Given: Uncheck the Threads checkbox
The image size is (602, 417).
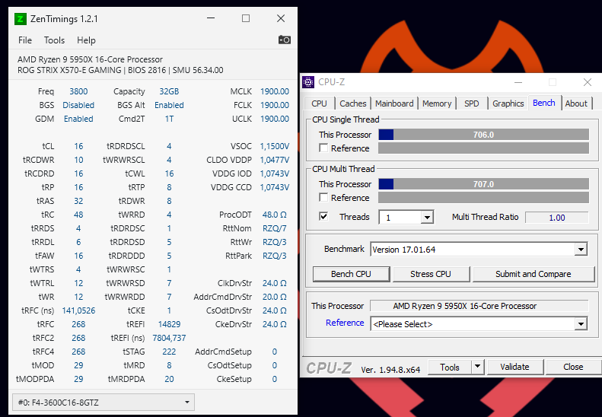Looking at the screenshot, I should [323, 217].
